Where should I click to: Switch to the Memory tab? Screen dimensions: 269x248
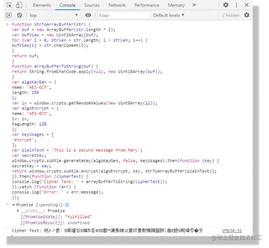point(176,5)
